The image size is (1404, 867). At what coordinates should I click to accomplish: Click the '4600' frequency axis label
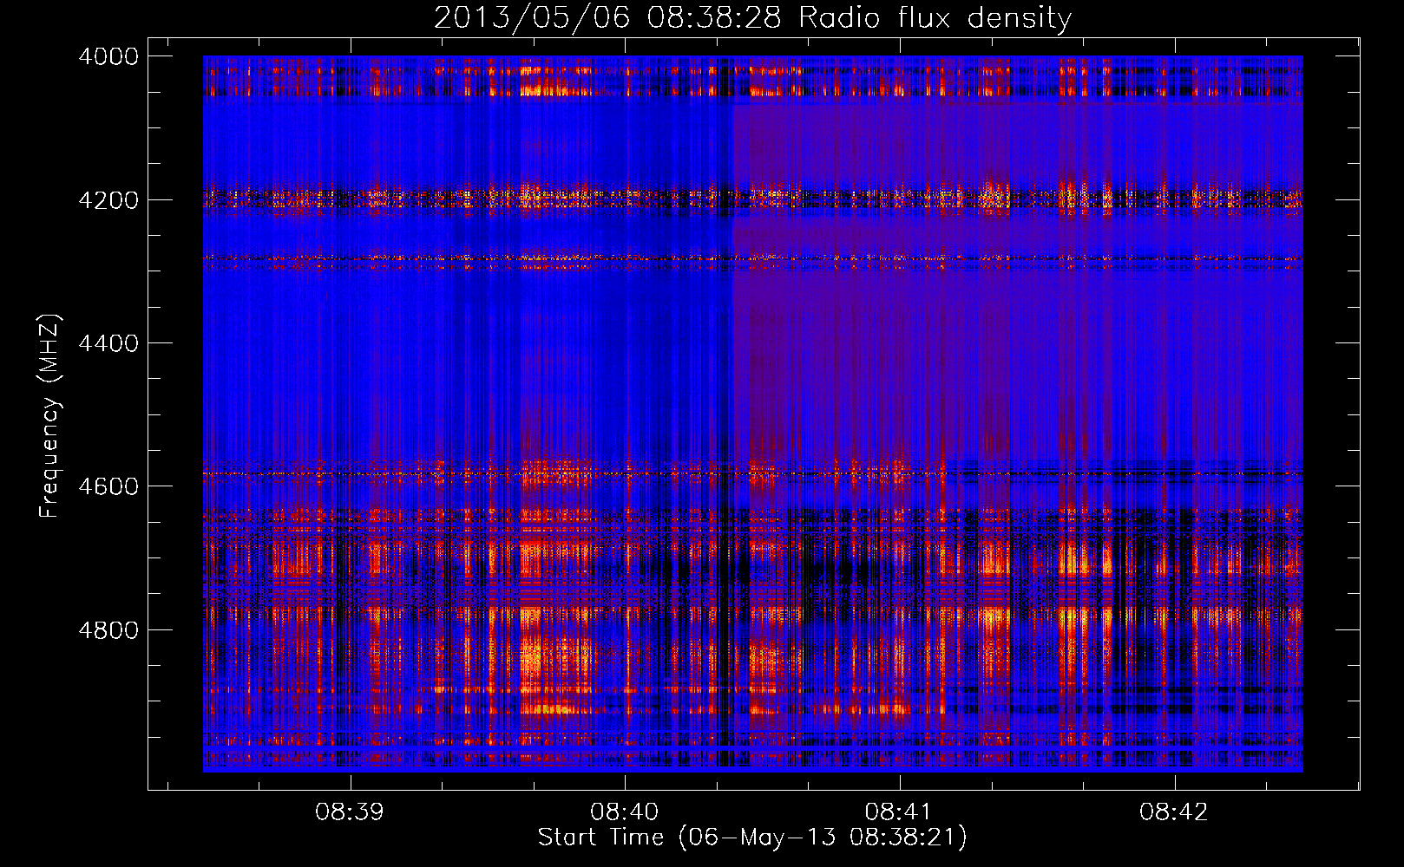[108, 486]
